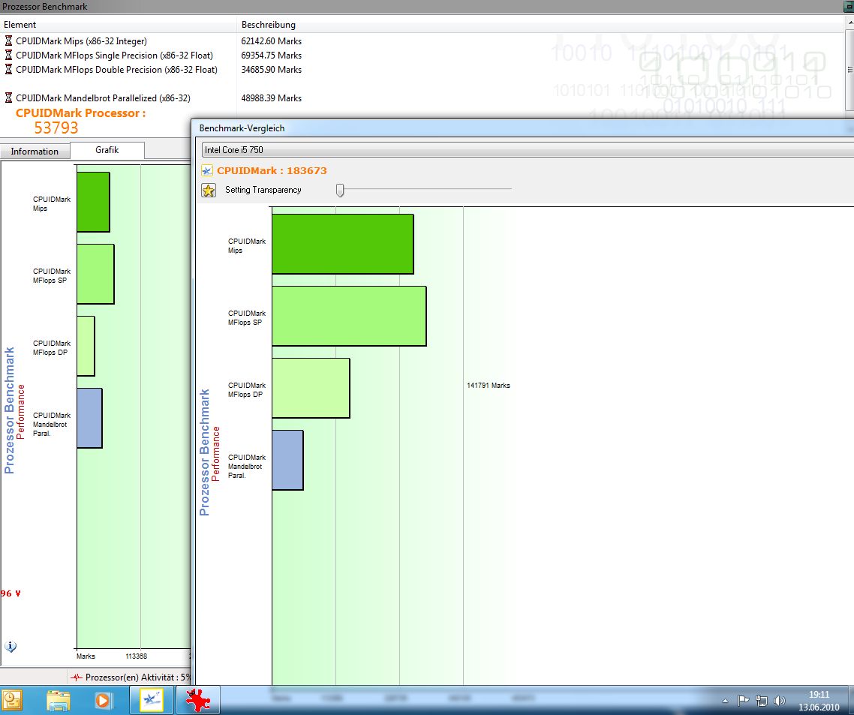The image size is (854, 715).
Task: Click hourglass icon beside CPUIDMark Mips row
Action: (8, 41)
